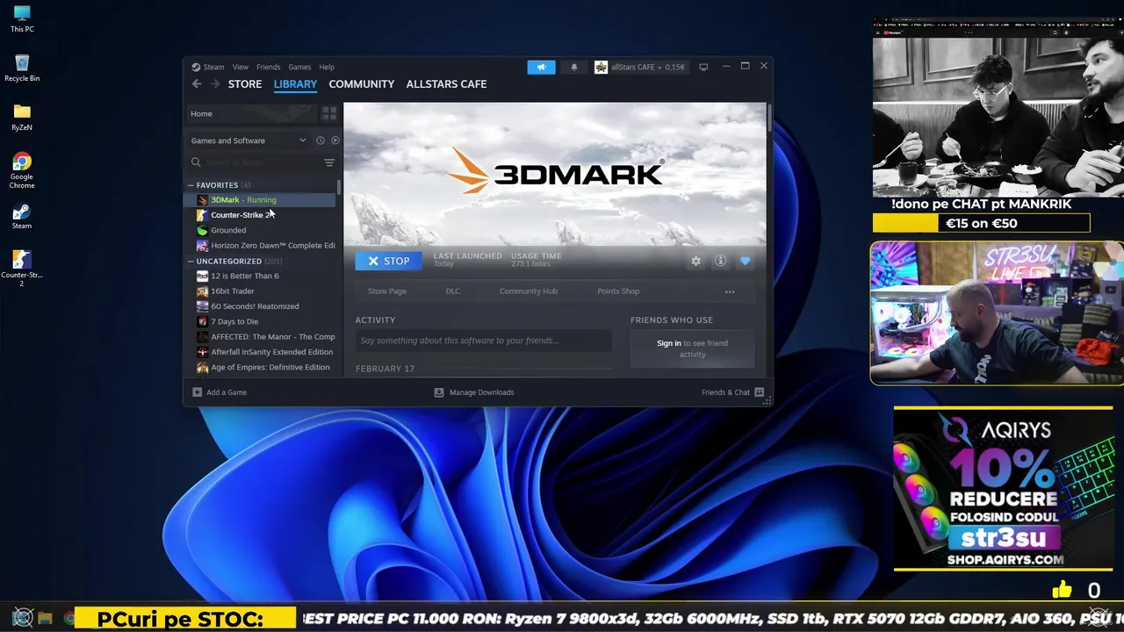
Task: Open more links ellipsis for 3DMark
Action: [729, 291]
